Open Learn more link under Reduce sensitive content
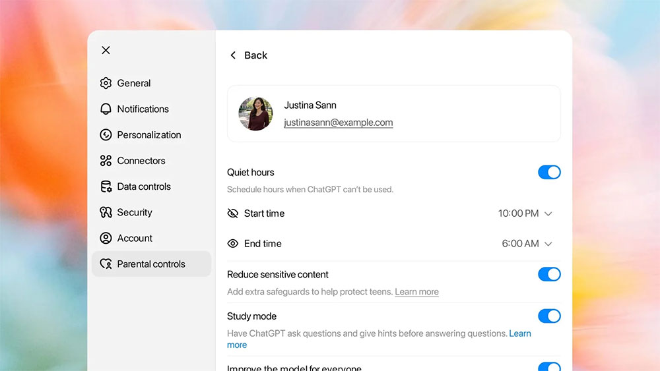Screen dimensions: 660x371 [x=416, y=291]
